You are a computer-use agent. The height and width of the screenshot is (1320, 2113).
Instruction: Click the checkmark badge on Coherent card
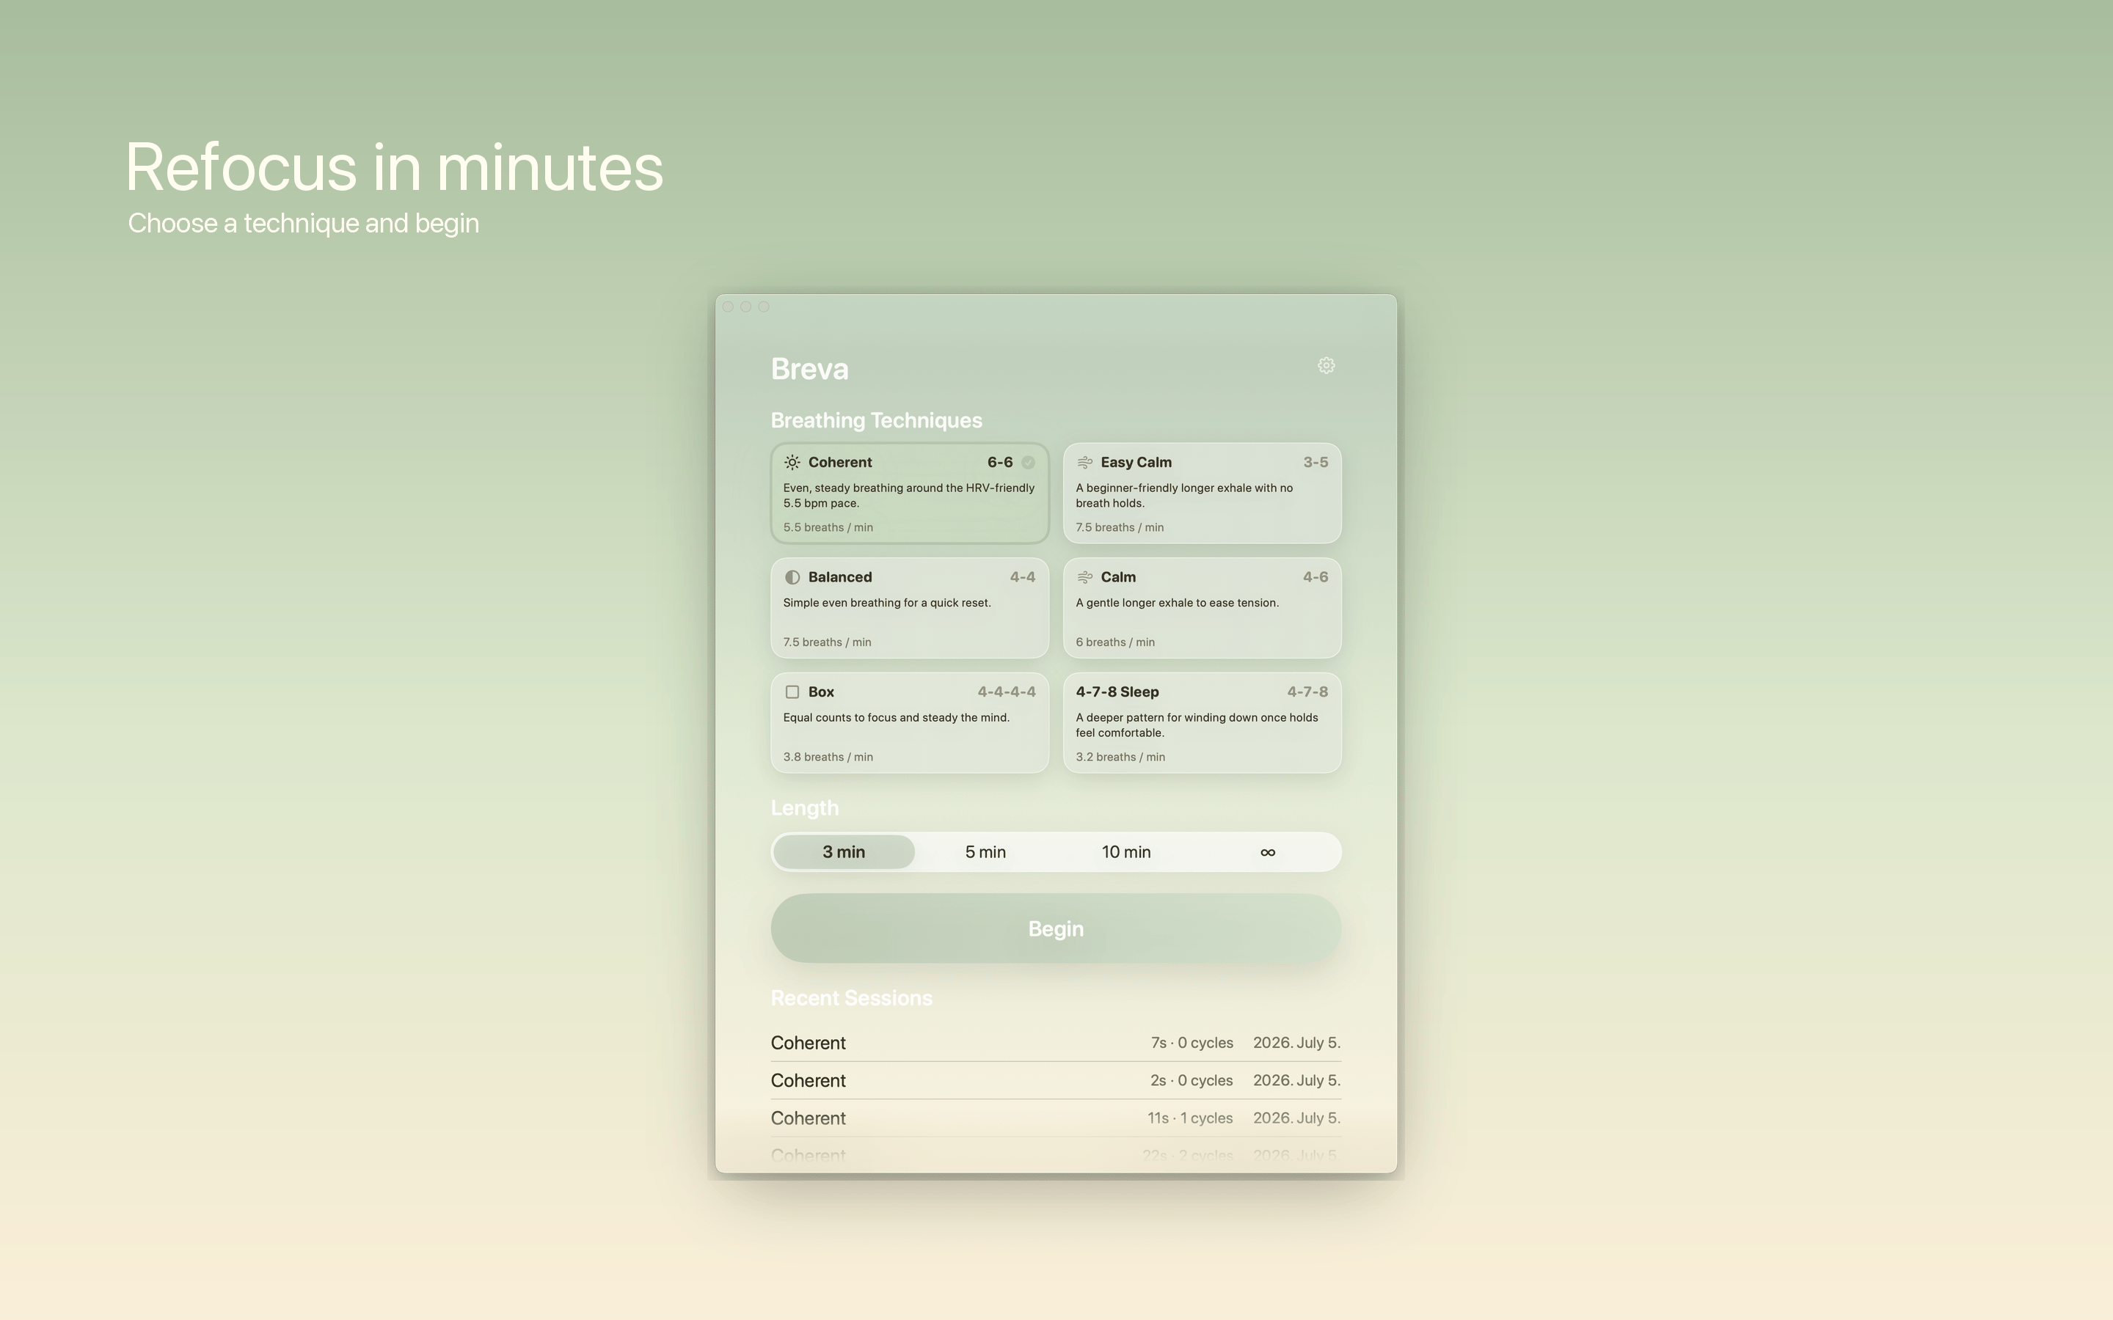tap(1029, 463)
